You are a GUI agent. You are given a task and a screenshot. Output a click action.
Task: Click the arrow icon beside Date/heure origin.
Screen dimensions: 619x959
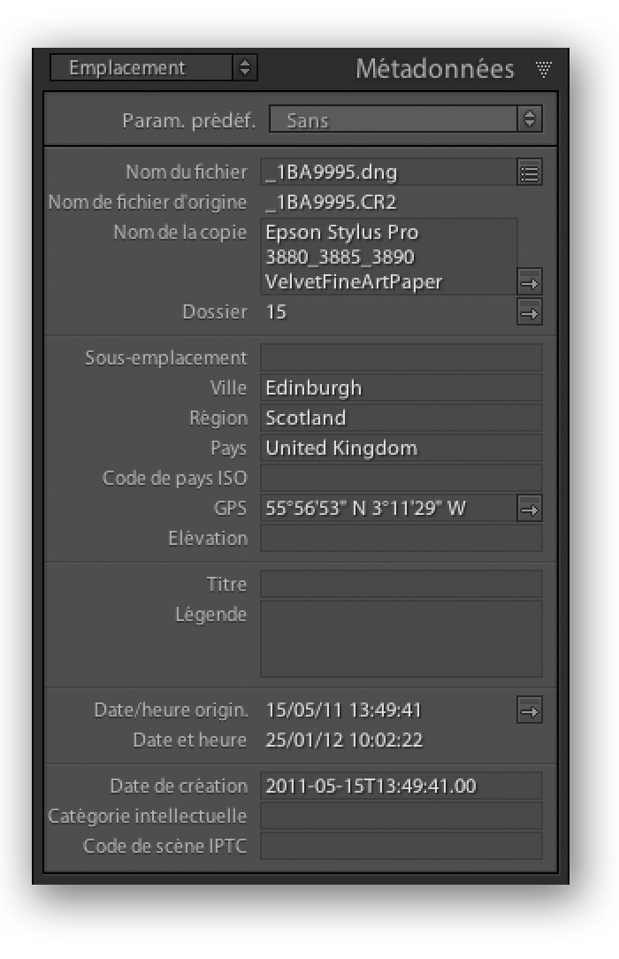pos(529,710)
